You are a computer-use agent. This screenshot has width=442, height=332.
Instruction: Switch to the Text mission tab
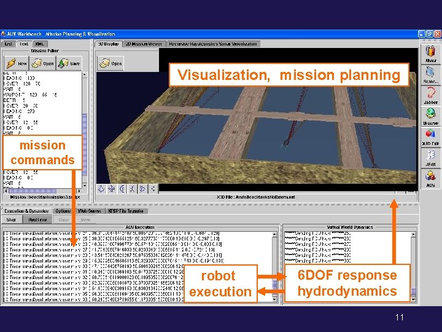(x=24, y=44)
